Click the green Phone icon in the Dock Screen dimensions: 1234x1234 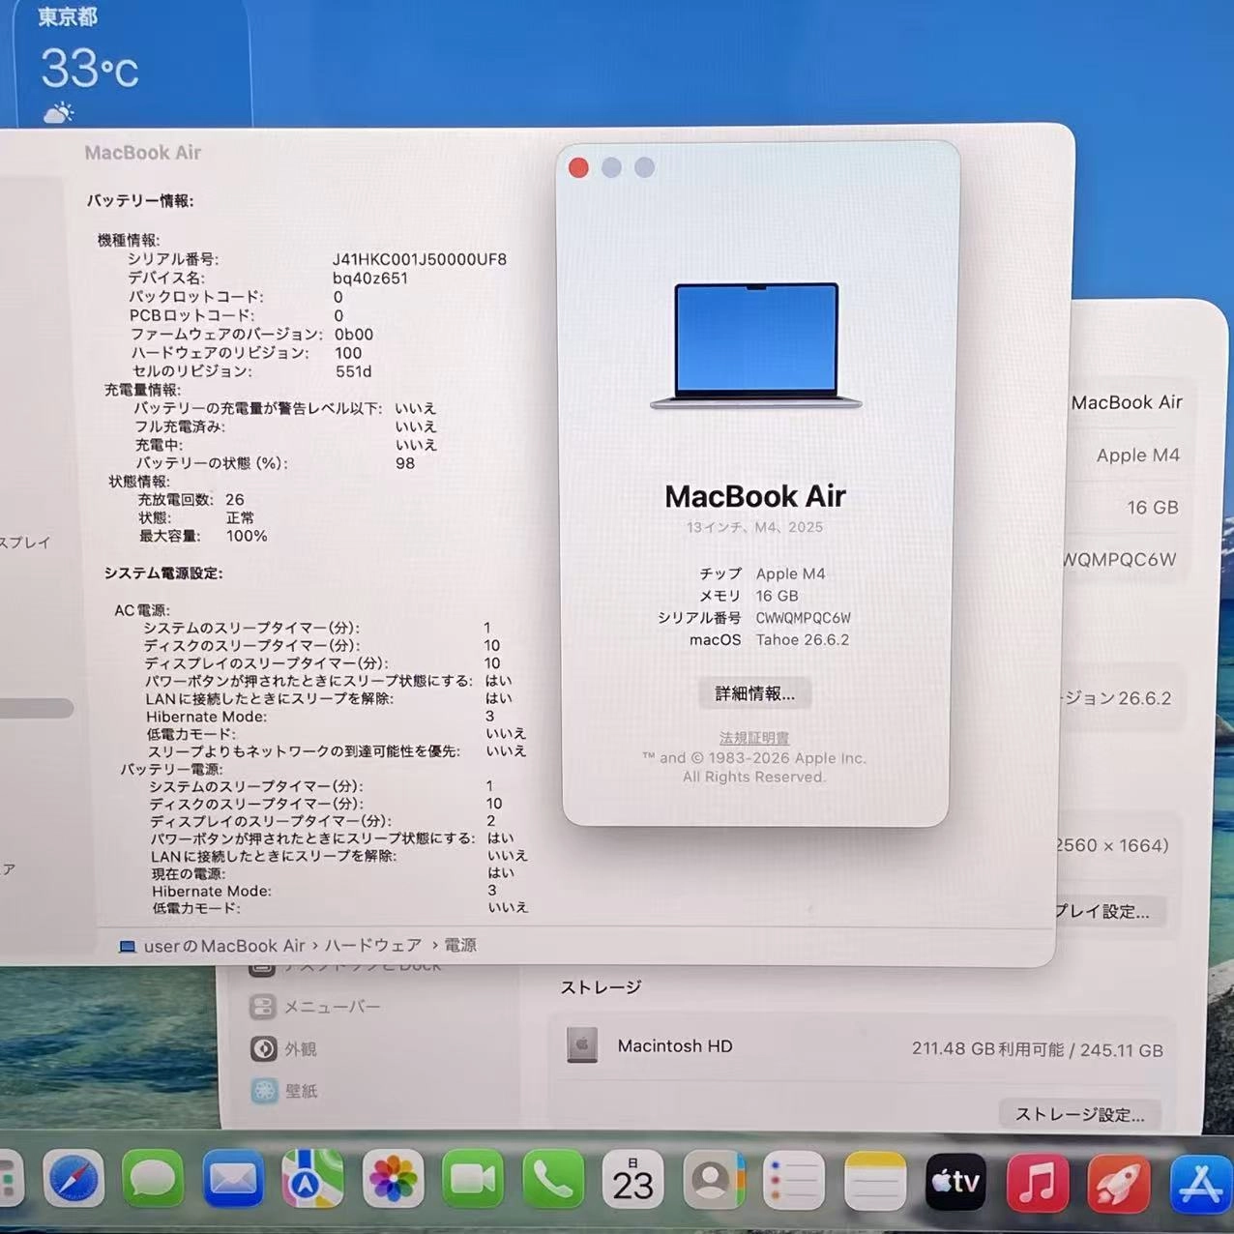click(552, 1179)
